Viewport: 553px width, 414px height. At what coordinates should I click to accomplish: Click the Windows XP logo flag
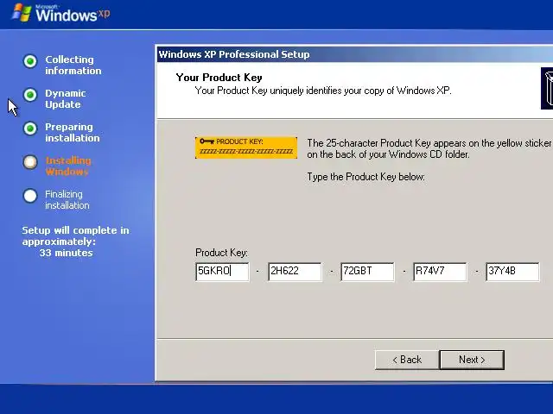(x=22, y=12)
